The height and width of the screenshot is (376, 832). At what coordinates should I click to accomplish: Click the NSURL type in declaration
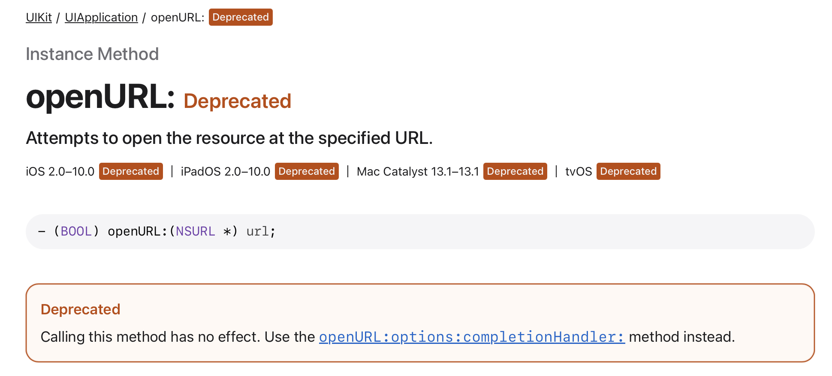point(196,232)
